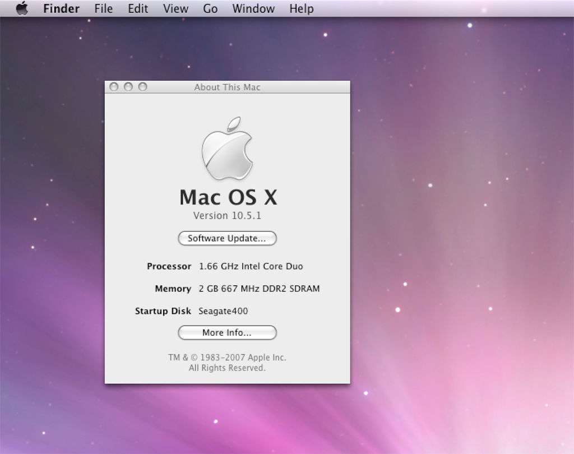574x454 pixels.
Task: Open the File menu
Action: [x=104, y=8]
